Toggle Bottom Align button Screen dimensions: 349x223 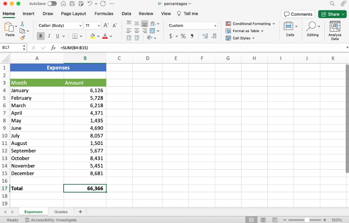point(145,23)
